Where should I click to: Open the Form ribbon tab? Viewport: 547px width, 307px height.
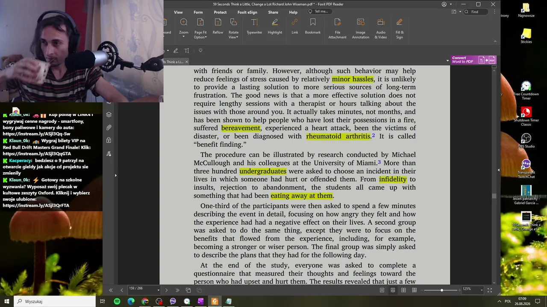(198, 12)
